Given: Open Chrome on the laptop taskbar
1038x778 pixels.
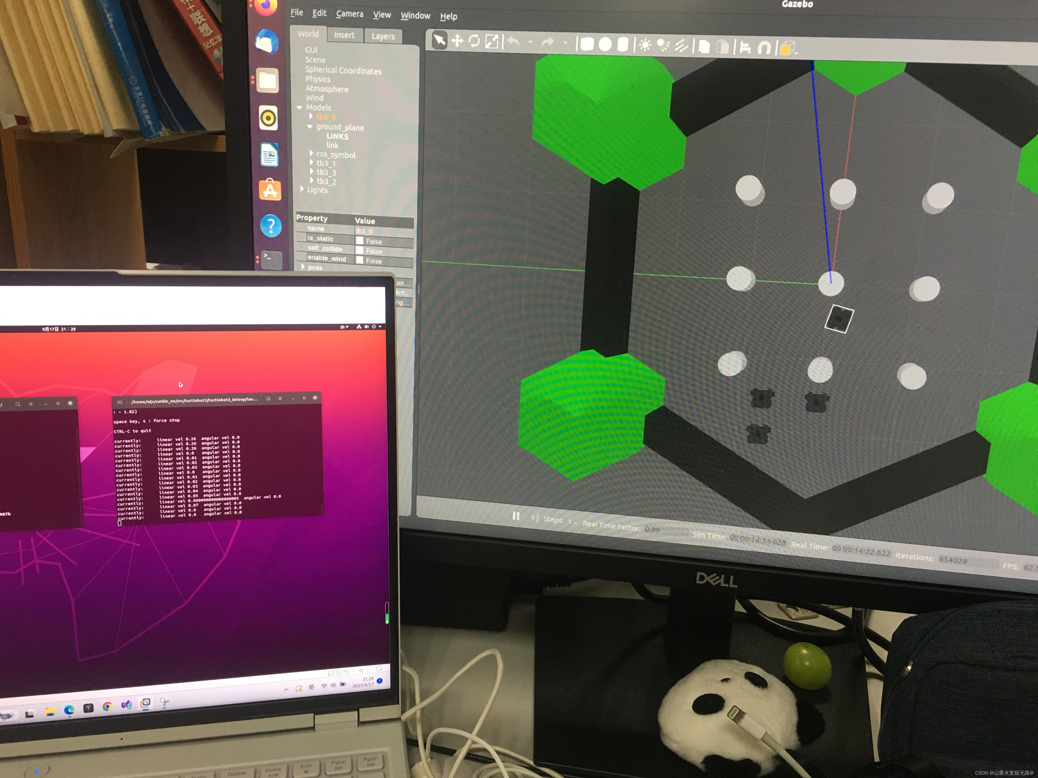Looking at the screenshot, I should [x=107, y=706].
